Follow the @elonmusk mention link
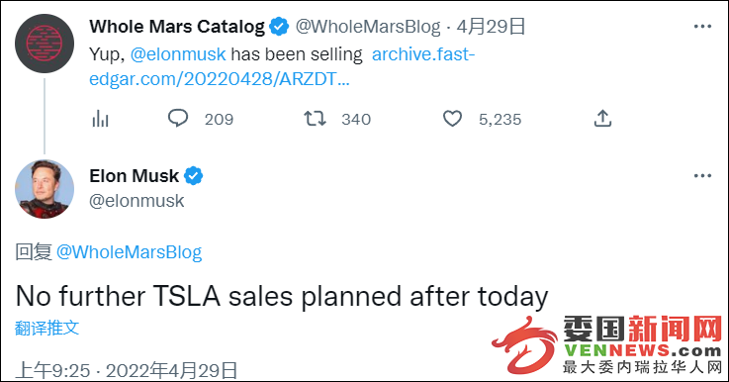This screenshot has height=382, width=729. click(x=178, y=54)
